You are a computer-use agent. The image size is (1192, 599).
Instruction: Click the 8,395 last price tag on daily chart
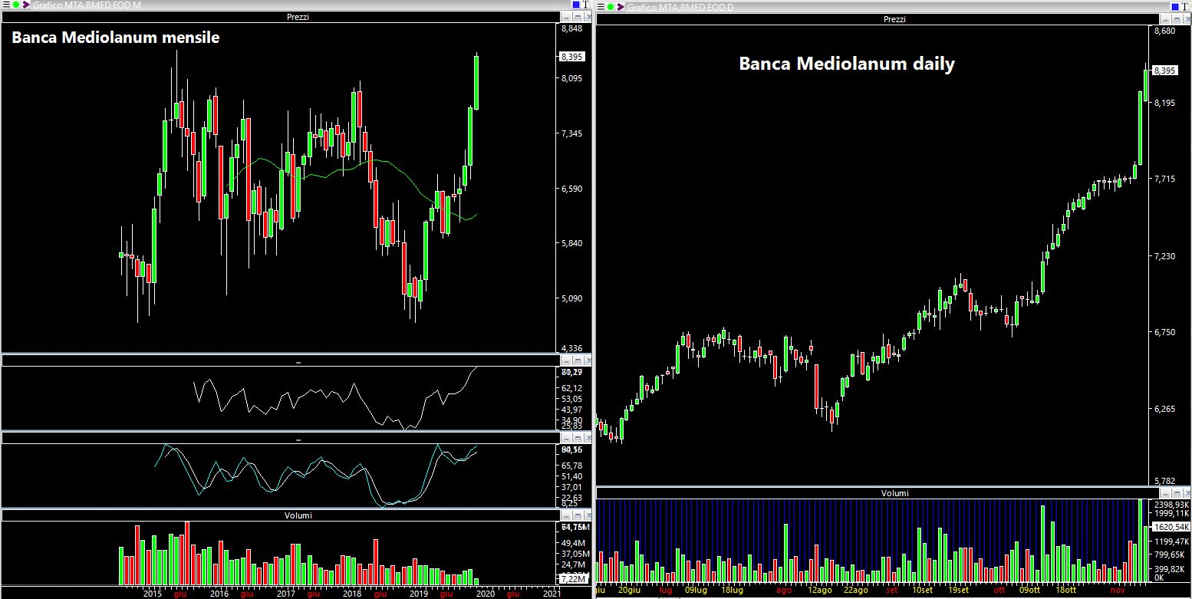point(1164,71)
